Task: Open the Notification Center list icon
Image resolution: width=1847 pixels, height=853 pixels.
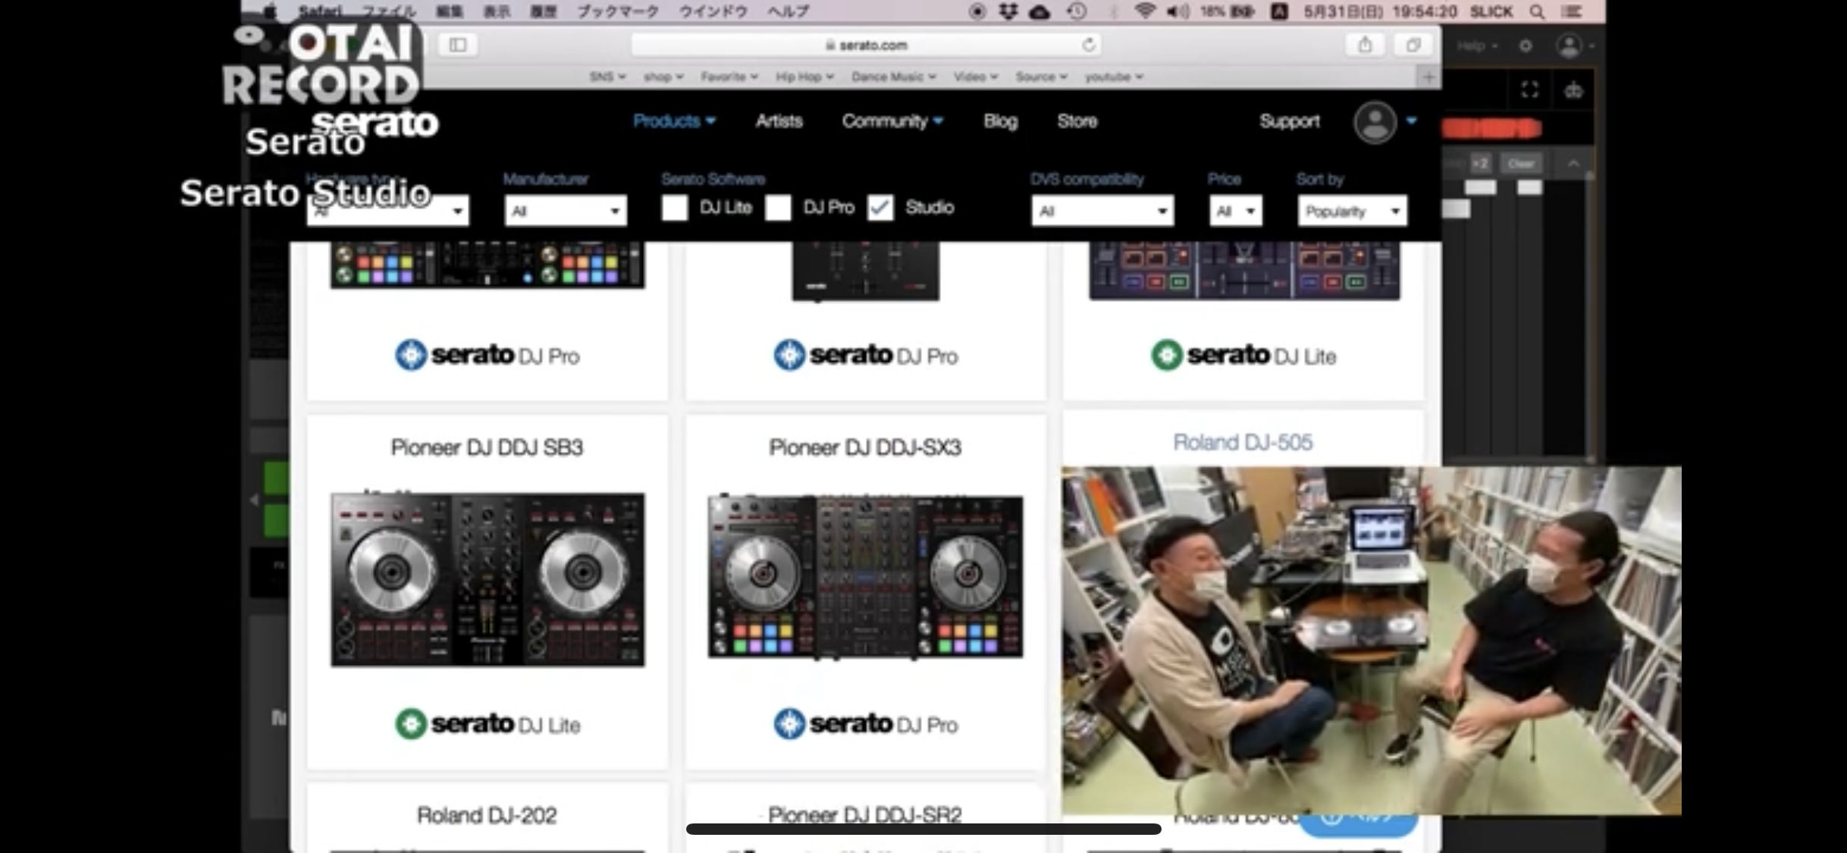Action: pos(1572,11)
